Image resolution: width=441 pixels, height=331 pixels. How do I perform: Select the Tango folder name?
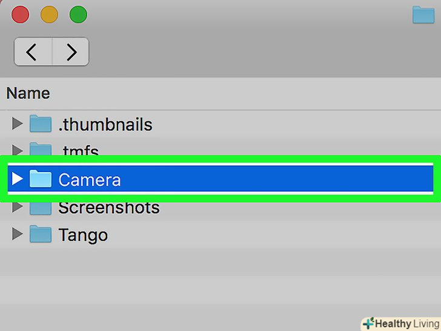click(x=83, y=235)
